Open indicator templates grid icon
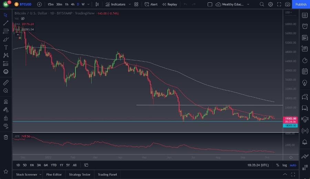The image size is (310, 179). 136,4
